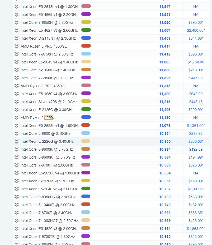Click price $388.65* for Core i7-8700T
212x245 pixels.
(x=196, y=213)
